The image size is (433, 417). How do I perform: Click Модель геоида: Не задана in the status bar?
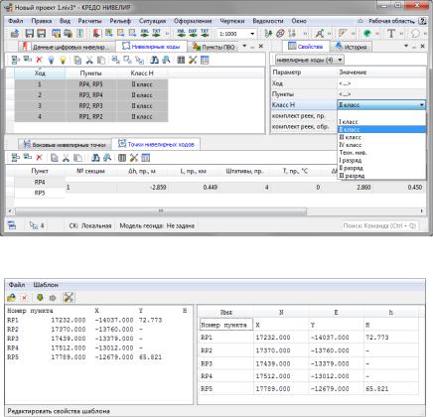point(157,225)
